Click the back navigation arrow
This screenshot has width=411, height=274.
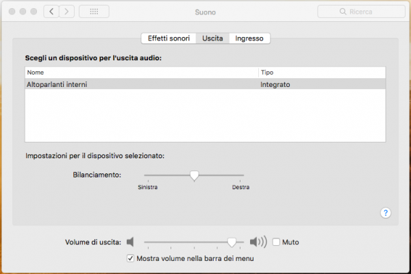(51, 12)
